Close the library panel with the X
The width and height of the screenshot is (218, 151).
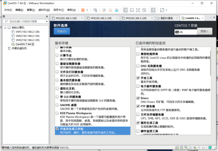47,16
